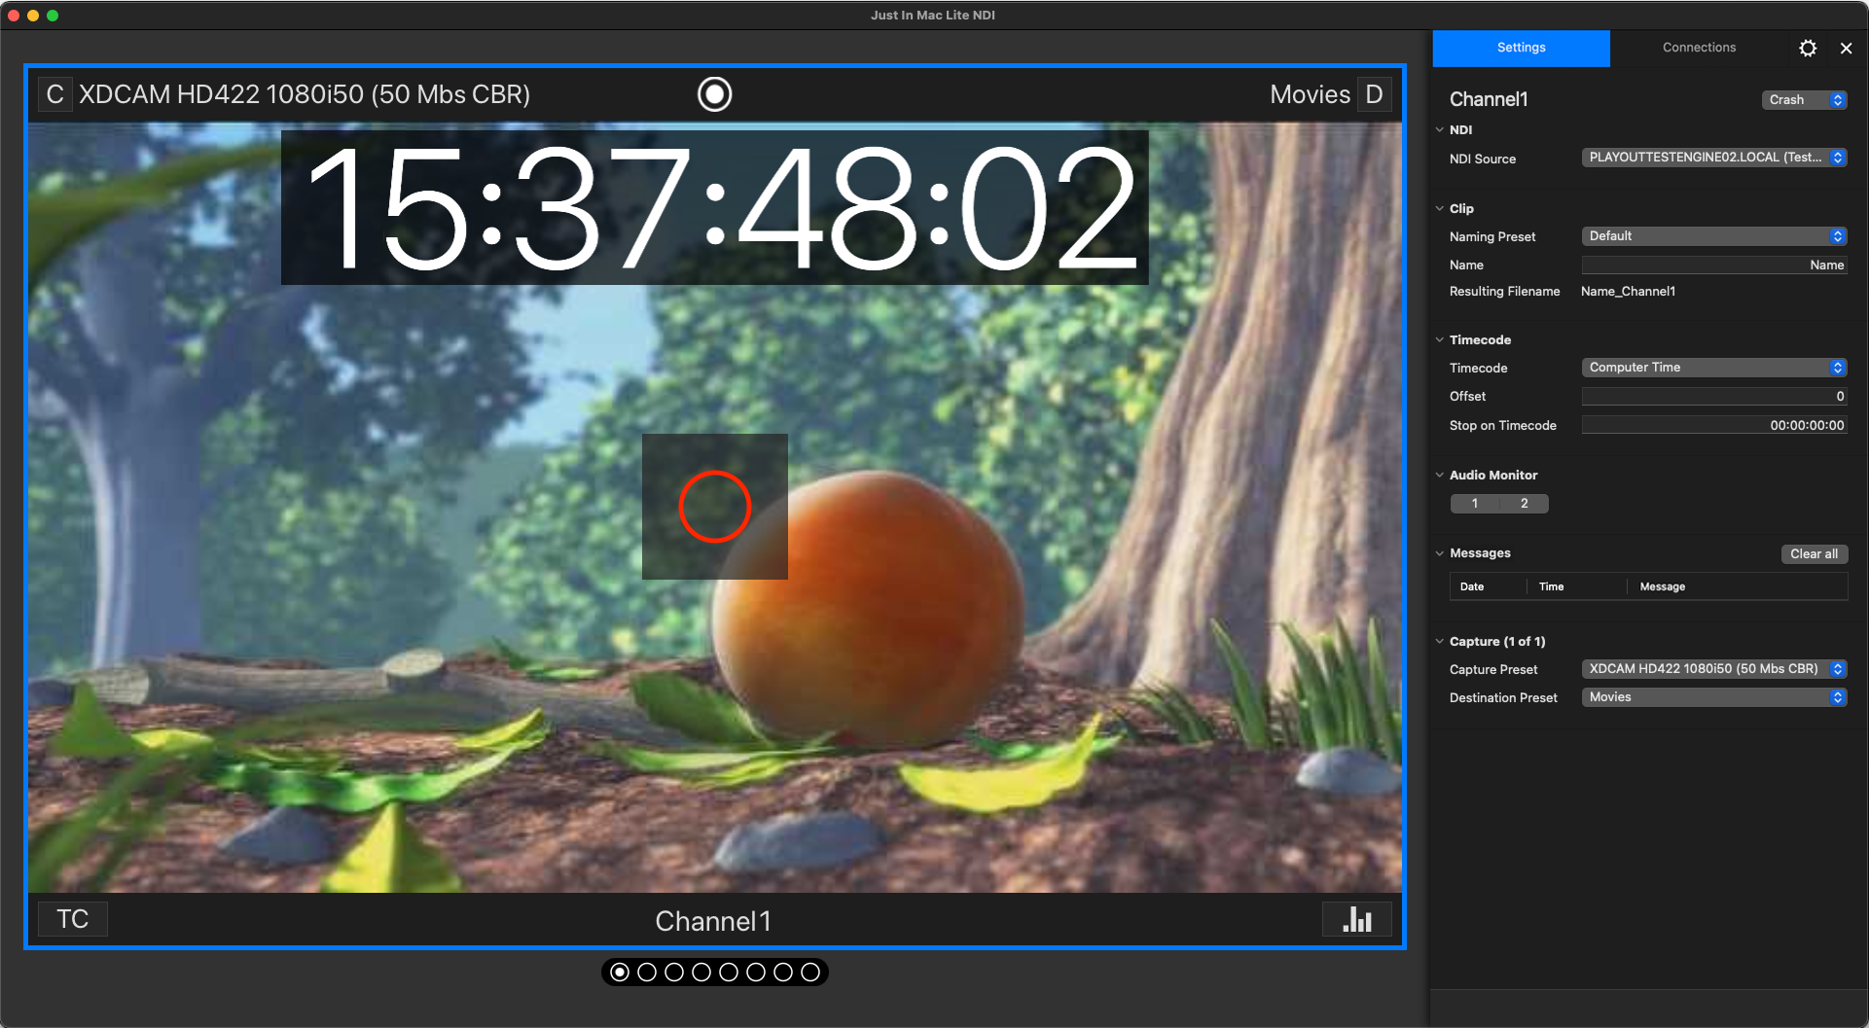Toggle audio monitor channel 2

tap(1525, 504)
